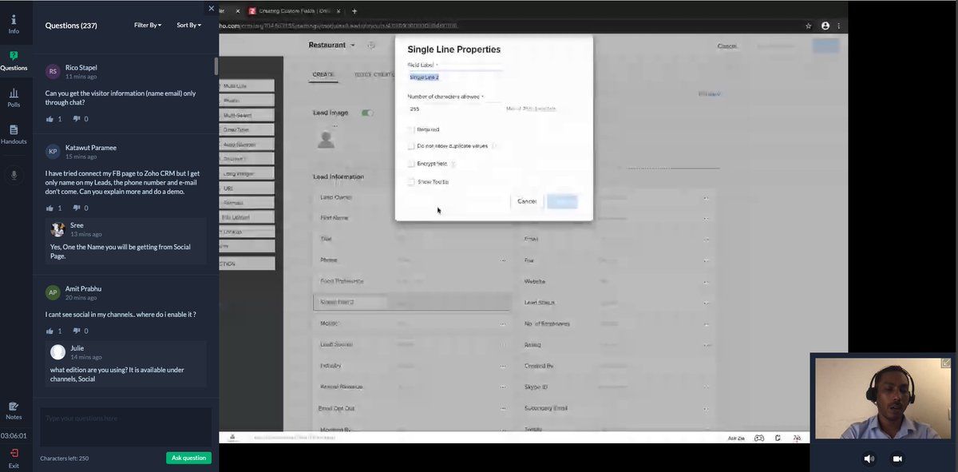
Task: Open Ask Zia in the CRM footer
Action: tap(736, 438)
